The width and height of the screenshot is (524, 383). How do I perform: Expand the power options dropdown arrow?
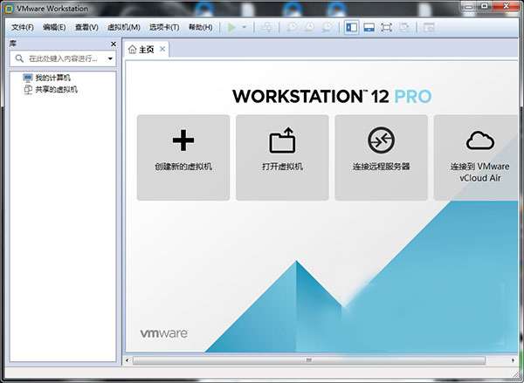245,27
